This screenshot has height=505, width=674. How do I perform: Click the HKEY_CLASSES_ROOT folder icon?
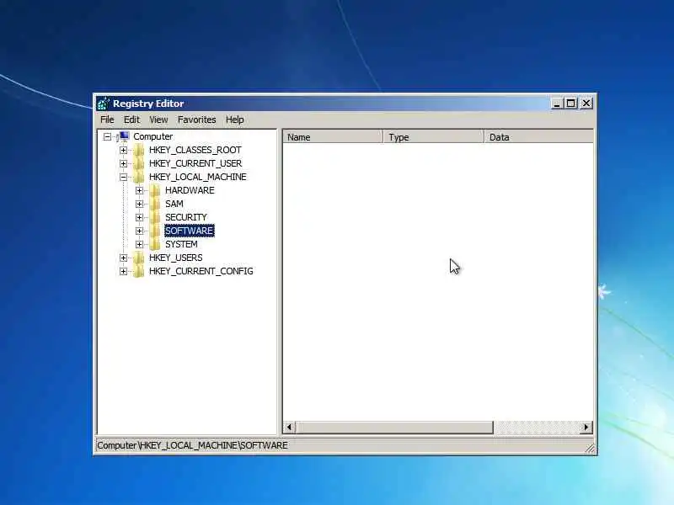138,151
